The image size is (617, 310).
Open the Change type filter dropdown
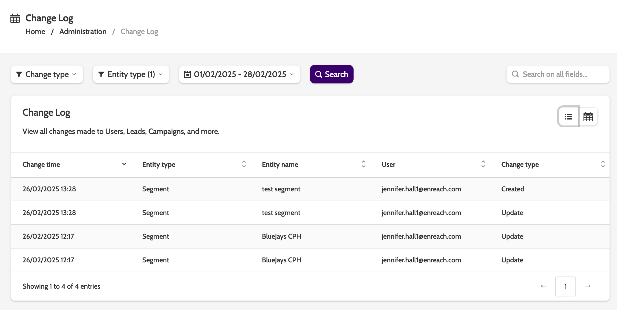(x=47, y=74)
